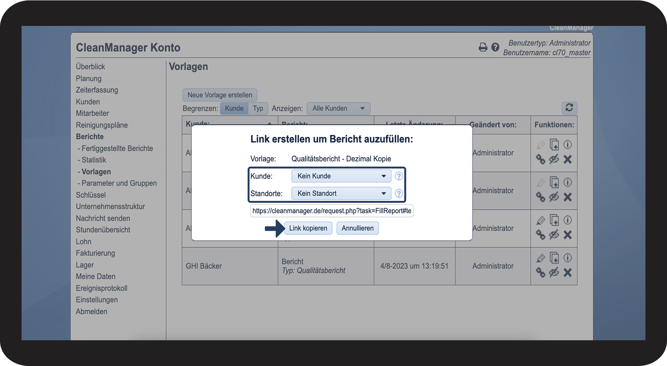The image size is (667, 366).
Task: Edit the GHI Bäcker template with the pencil icon
Action: click(x=541, y=258)
